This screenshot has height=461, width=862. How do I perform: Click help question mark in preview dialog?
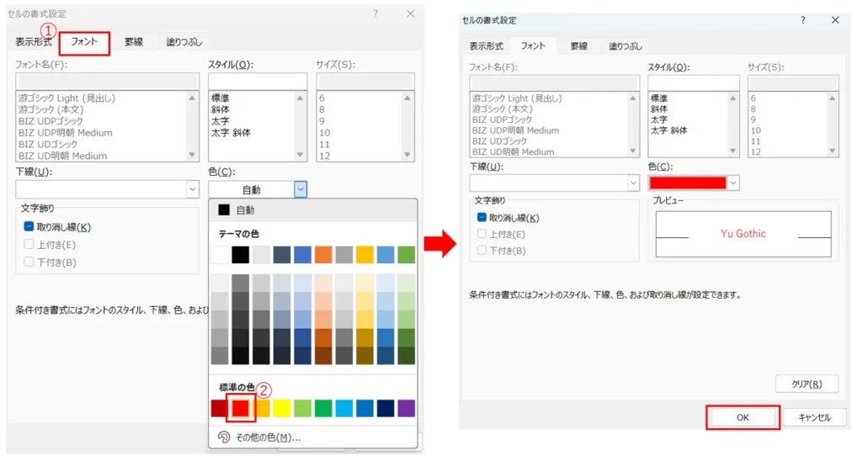(x=803, y=20)
